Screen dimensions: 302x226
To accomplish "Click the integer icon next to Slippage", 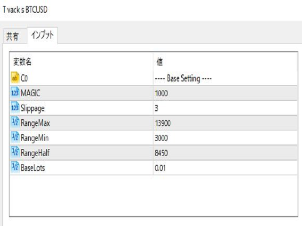I will [15, 108].
